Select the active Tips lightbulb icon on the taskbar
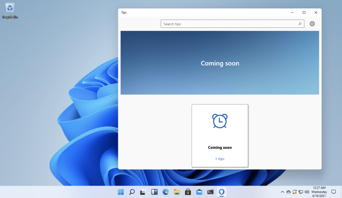The height and width of the screenshot is (198, 342). [221, 192]
